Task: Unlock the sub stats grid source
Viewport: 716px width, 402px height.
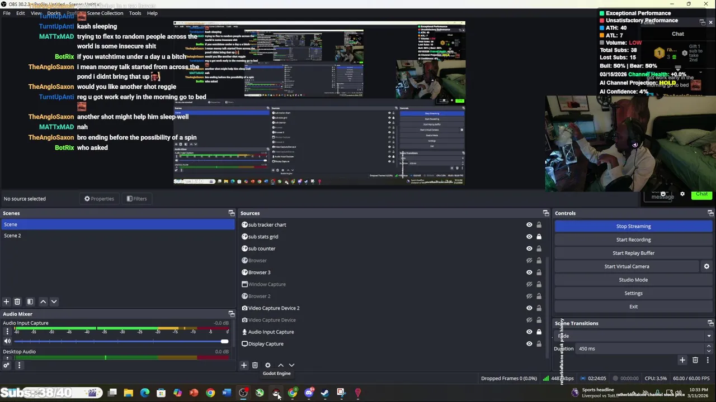Action: click(x=539, y=237)
